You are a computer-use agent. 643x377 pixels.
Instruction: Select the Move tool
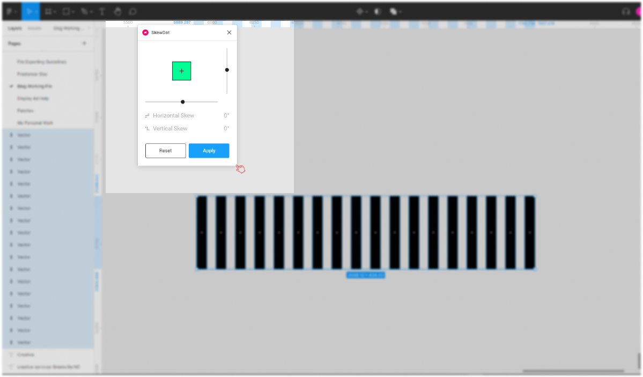(x=31, y=11)
